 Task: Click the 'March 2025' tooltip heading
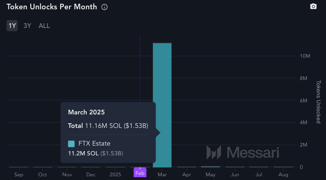(86, 112)
